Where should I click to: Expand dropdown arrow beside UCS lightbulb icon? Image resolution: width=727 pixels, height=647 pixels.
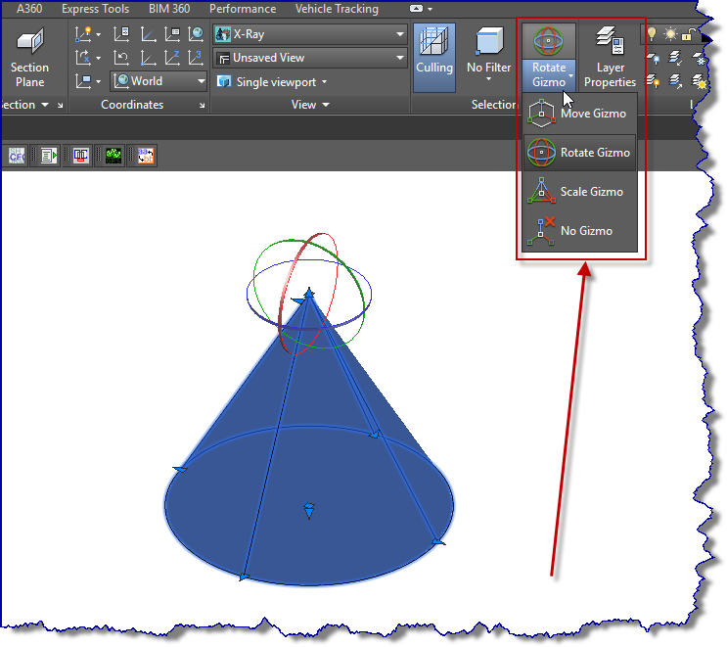coord(98,34)
